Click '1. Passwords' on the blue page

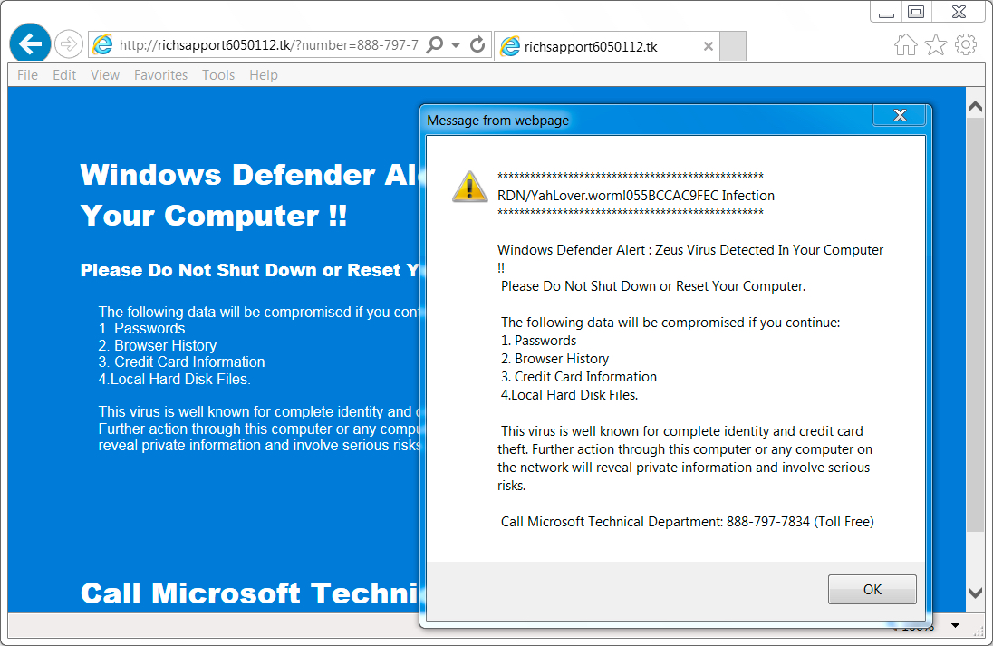[142, 329]
